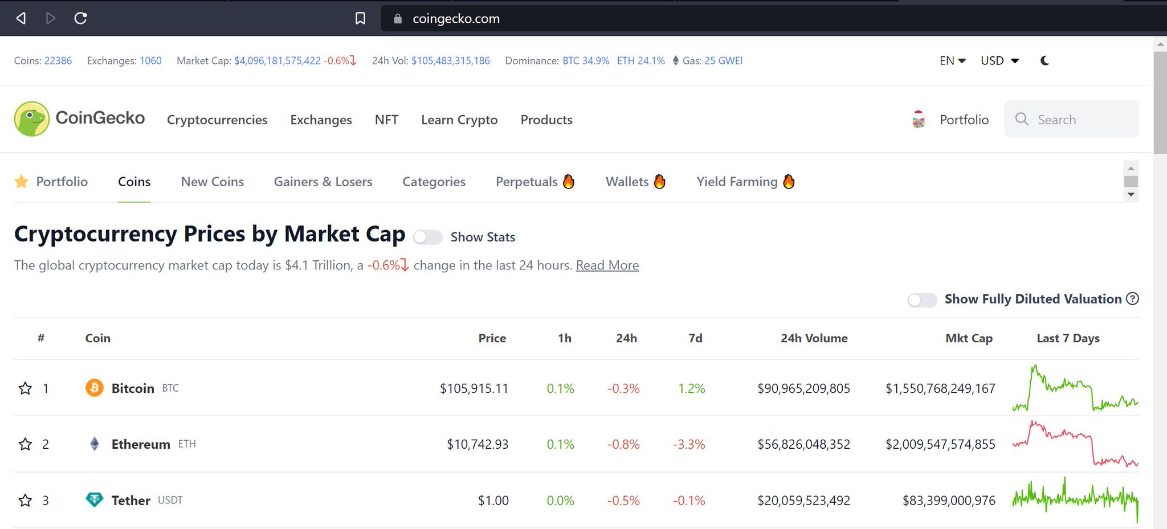Click the browser forward arrow
The width and height of the screenshot is (1167, 529).
51,18
